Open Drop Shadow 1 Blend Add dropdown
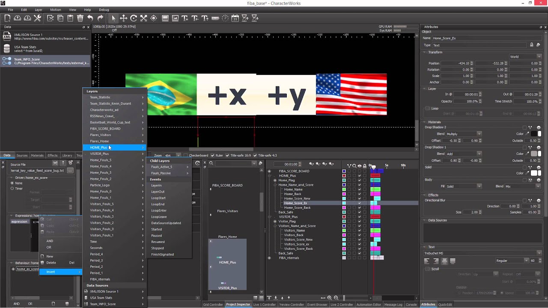The image size is (548, 308). pyautogui.click(x=464, y=154)
